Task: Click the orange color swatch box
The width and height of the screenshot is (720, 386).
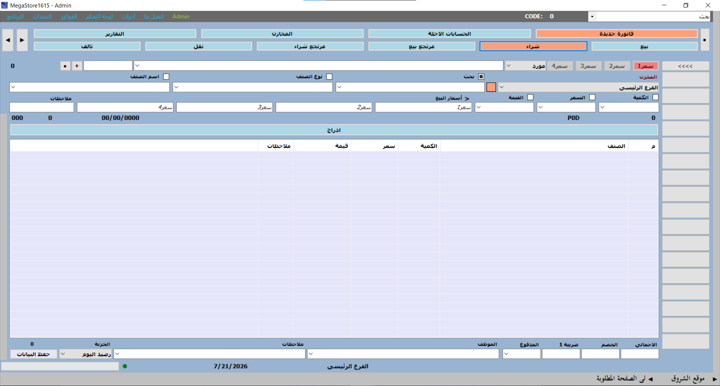Action: coord(491,87)
